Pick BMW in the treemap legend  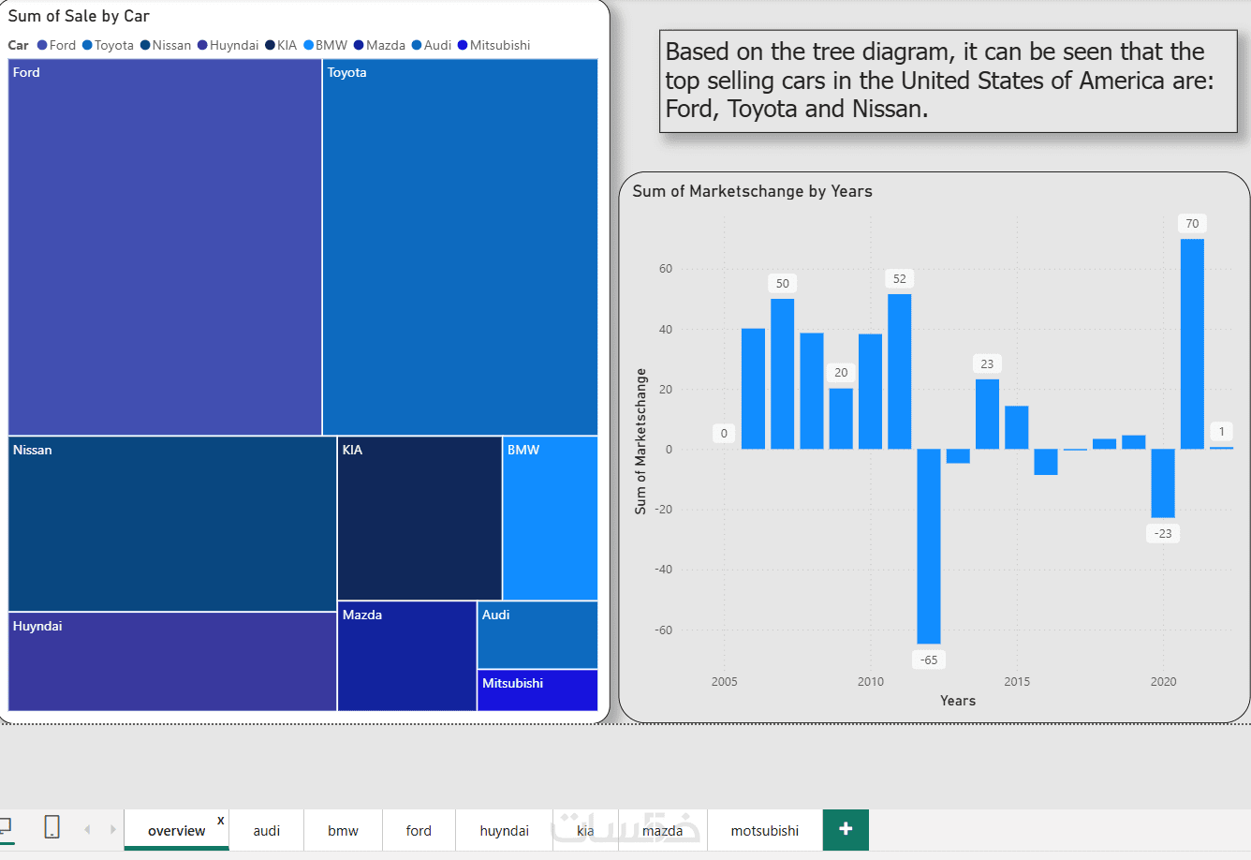point(325,45)
